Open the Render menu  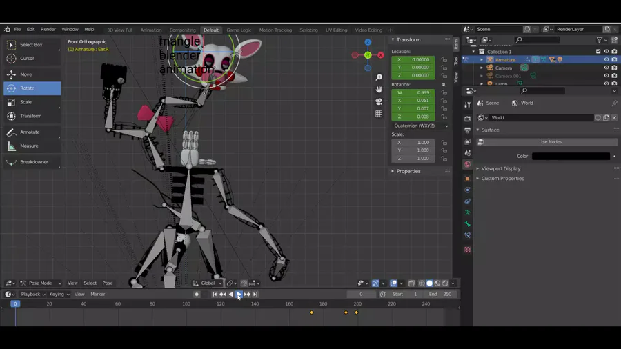(48, 29)
